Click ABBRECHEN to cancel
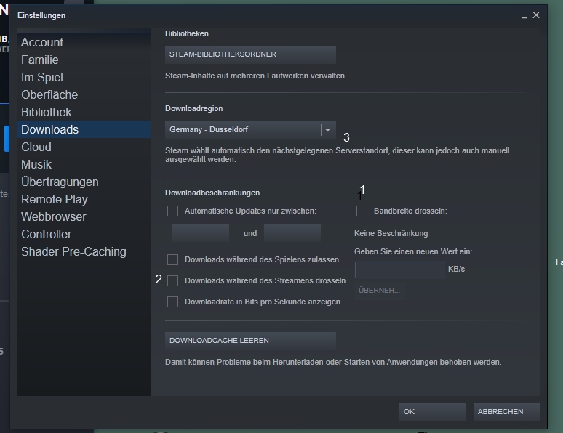Viewport: 563px width, 433px height. (507, 412)
